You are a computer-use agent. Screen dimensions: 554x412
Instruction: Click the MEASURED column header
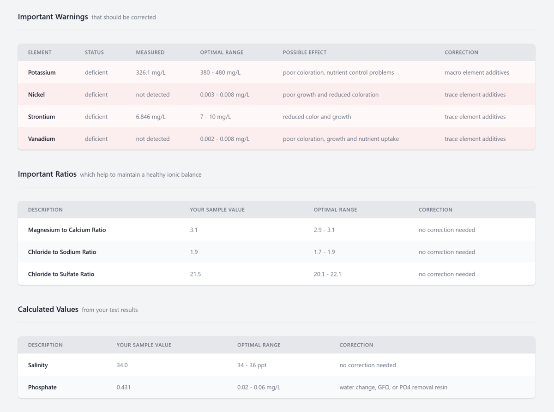point(150,52)
